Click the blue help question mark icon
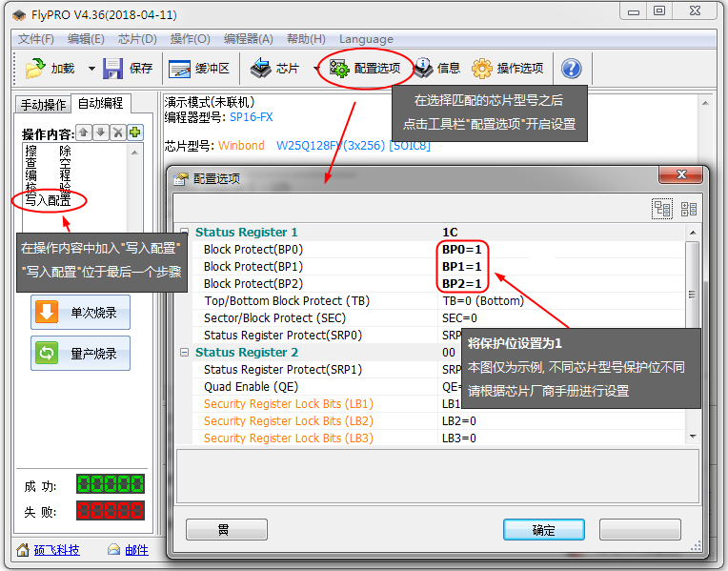This screenshot has width=728, height=571. (571, 69)
